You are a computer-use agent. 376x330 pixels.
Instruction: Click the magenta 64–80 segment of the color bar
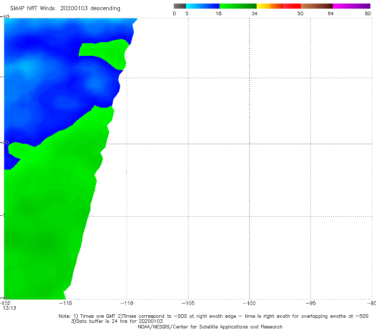pos(352,6)
